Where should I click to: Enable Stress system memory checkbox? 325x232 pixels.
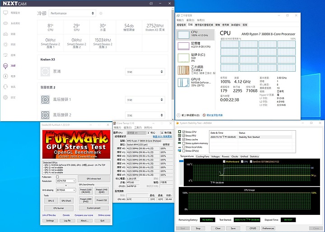coord(184,143)
